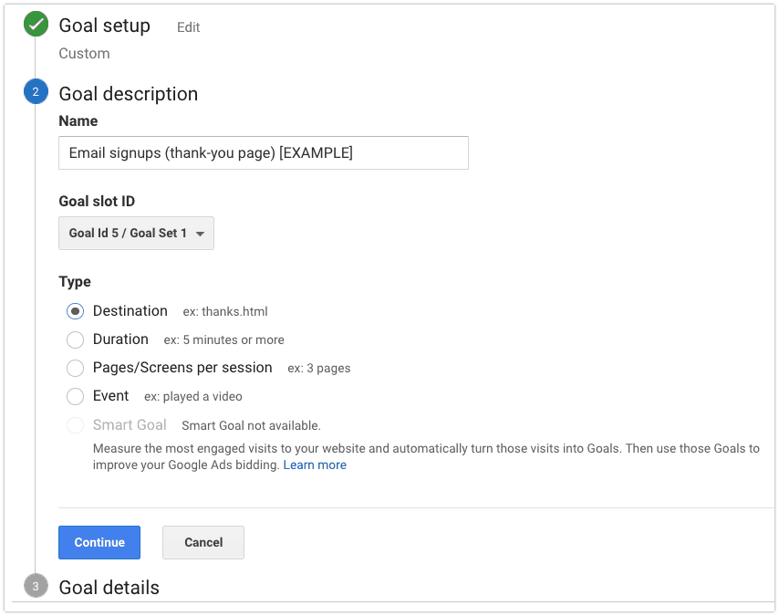Click the Destination label text
Screen dimensions: 779x616
[130, 310]
